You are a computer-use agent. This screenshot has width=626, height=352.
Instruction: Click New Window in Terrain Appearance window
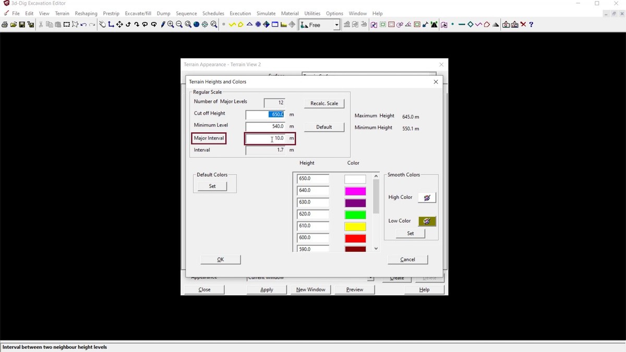coord(311,290)
